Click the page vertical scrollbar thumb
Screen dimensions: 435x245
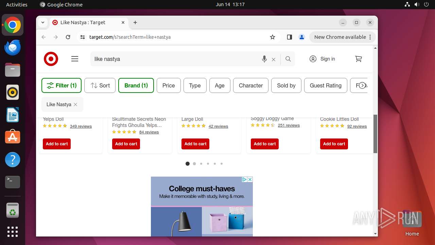tap(375, 134)
